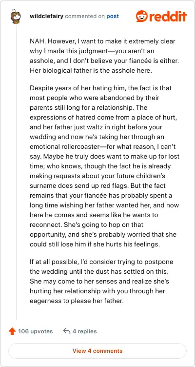Open the wildclefairy username profile link
Viewport: 195px width, 367px height.
click(46, 17)
